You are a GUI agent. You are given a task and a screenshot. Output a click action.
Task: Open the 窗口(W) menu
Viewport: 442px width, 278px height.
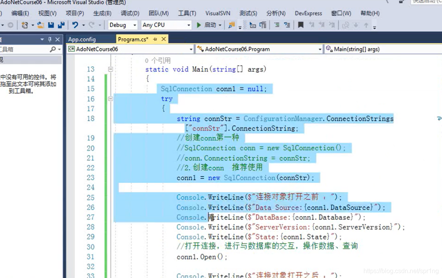point(341,13)
